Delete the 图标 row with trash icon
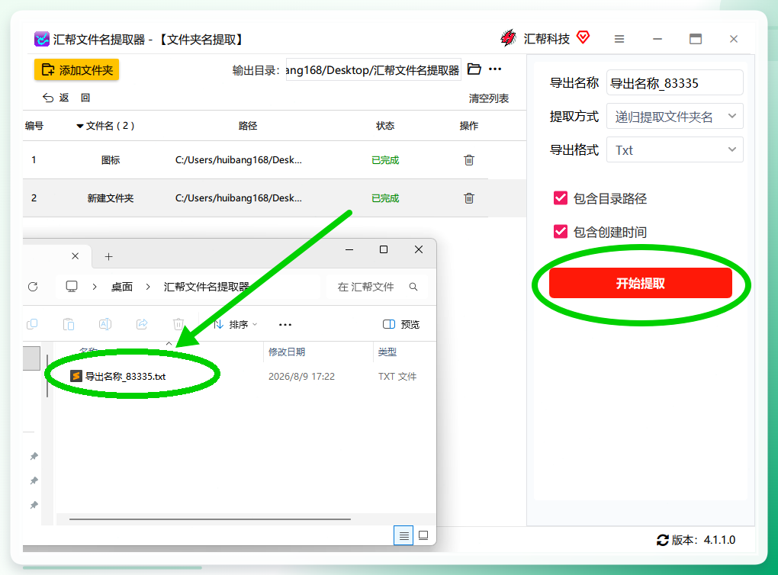This screenshot has height=575, width=778. pos(469,159)
